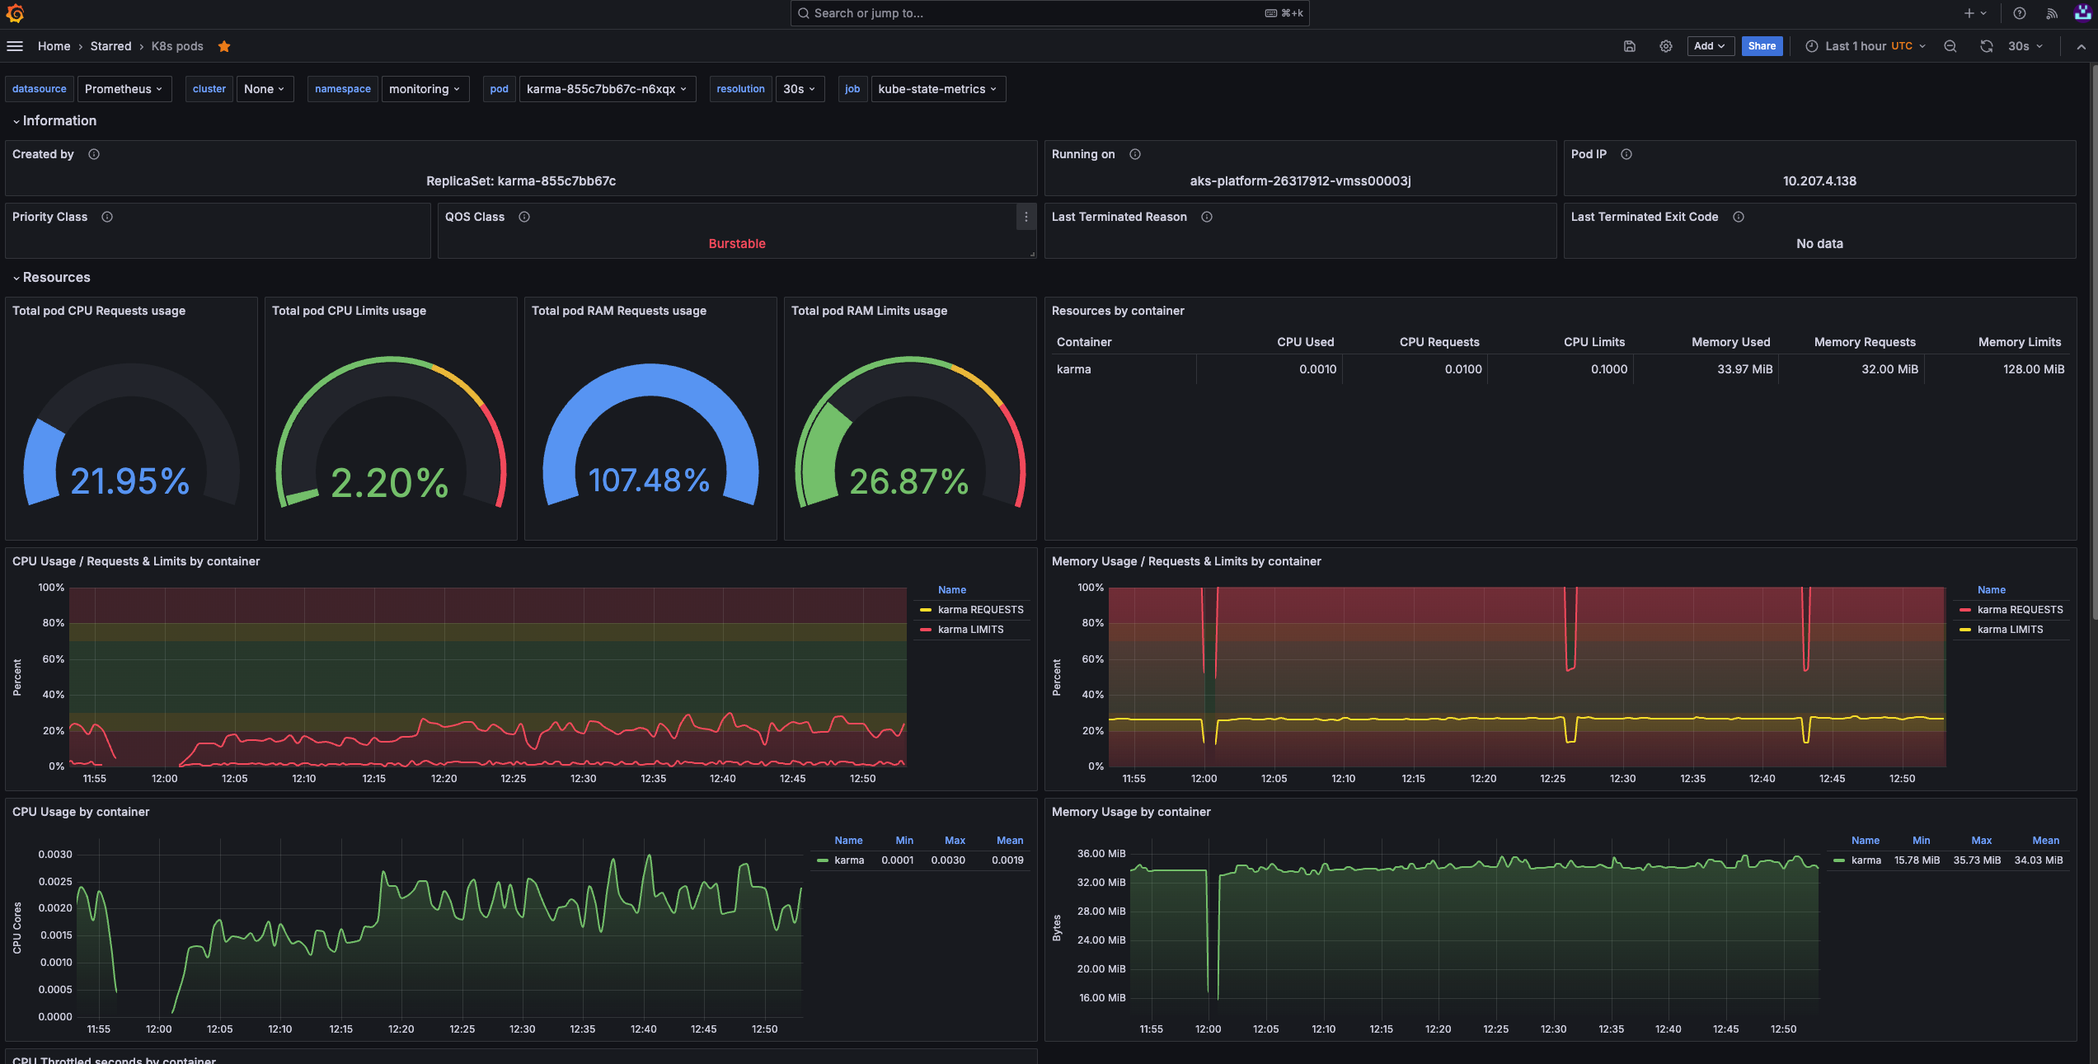Click the Grafana logo icon
Screen dimensions: 2098x1064
(15, 13)
